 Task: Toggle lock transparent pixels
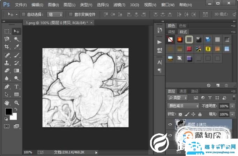pyautogui.click(x=180, y=114)
